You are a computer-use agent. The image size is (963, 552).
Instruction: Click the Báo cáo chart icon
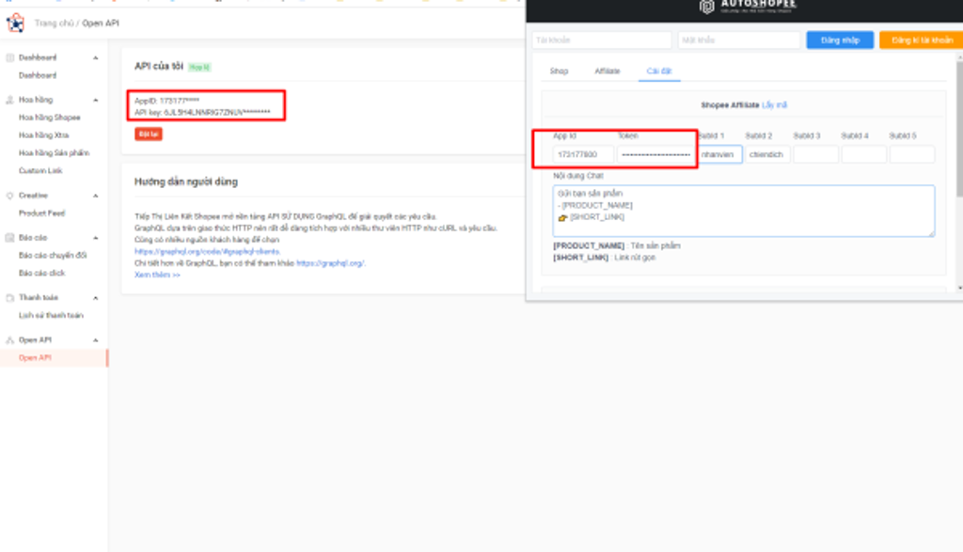[x=10, y=238]
